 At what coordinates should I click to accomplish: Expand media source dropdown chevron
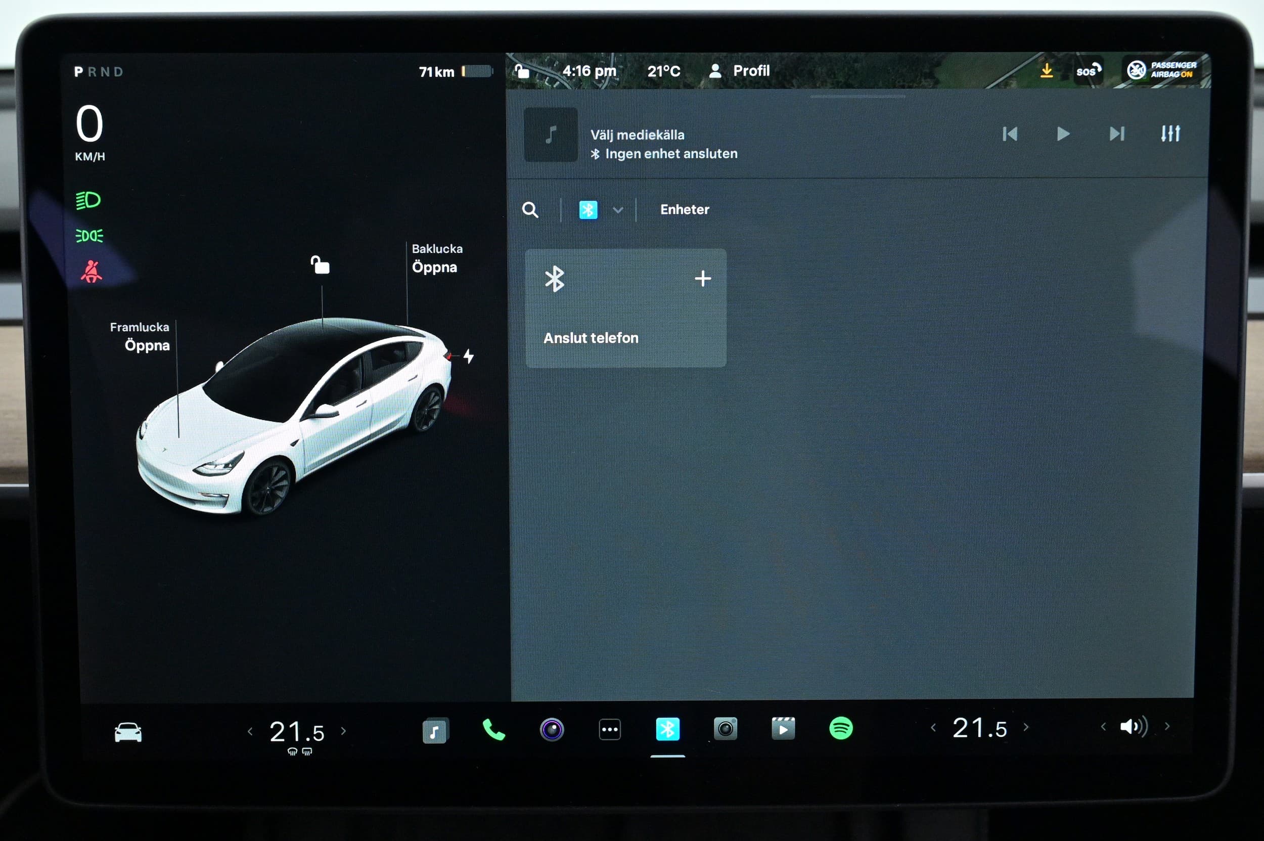click(x=618, y=210)
